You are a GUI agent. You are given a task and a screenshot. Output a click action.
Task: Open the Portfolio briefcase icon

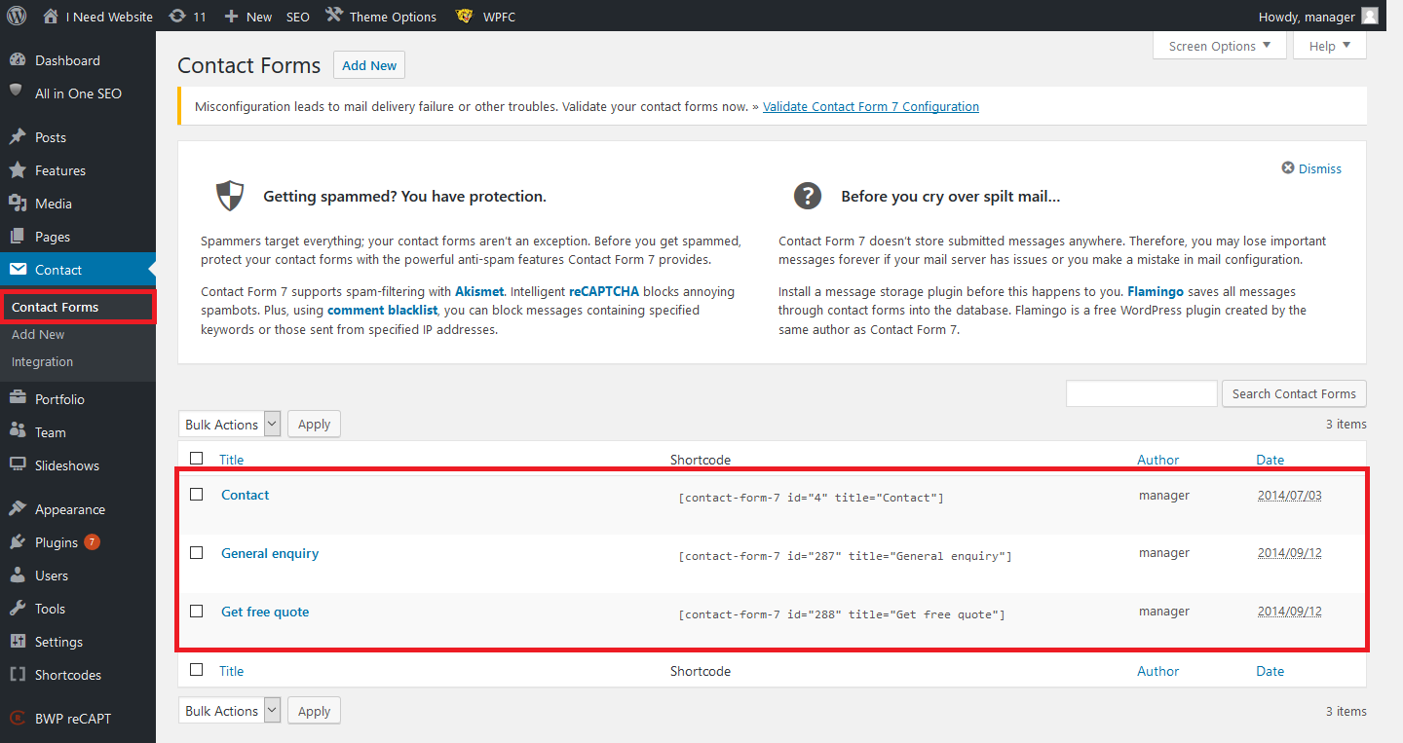(18, 399)
